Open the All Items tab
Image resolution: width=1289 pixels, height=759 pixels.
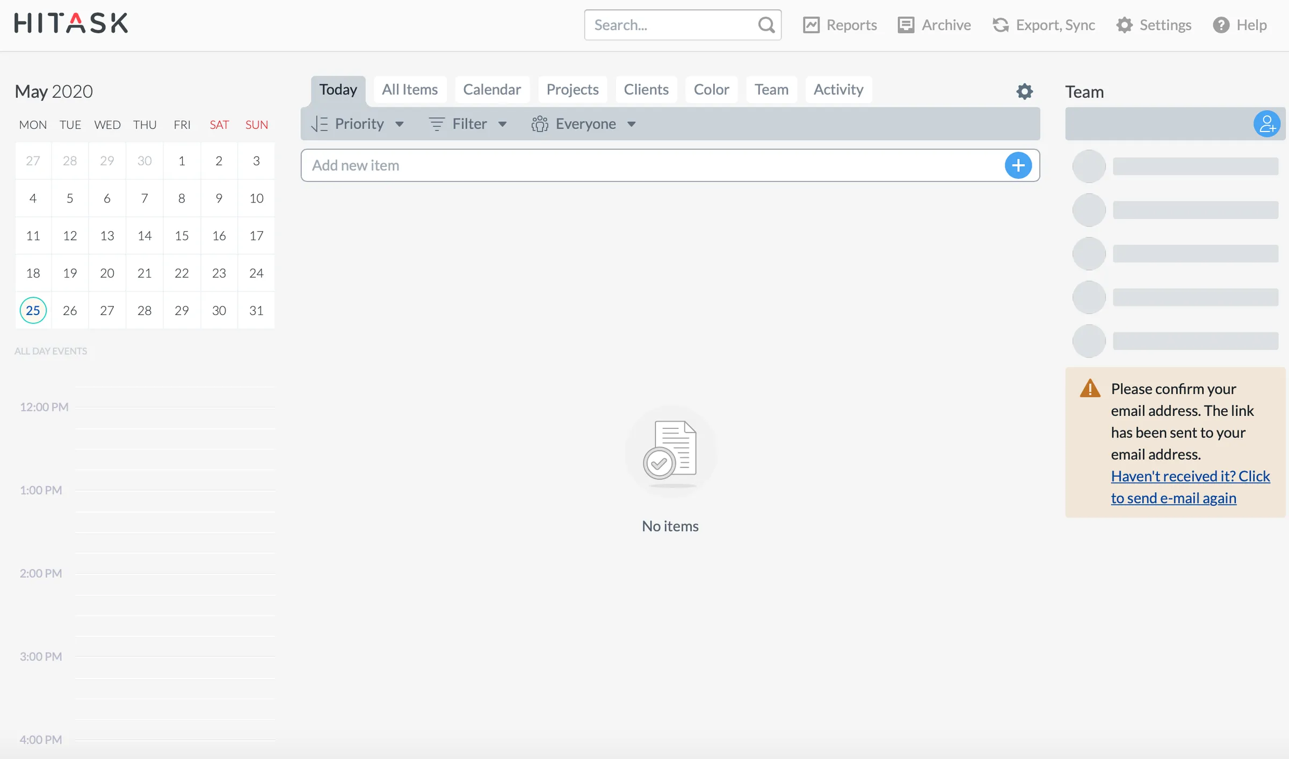pos(410,89)
